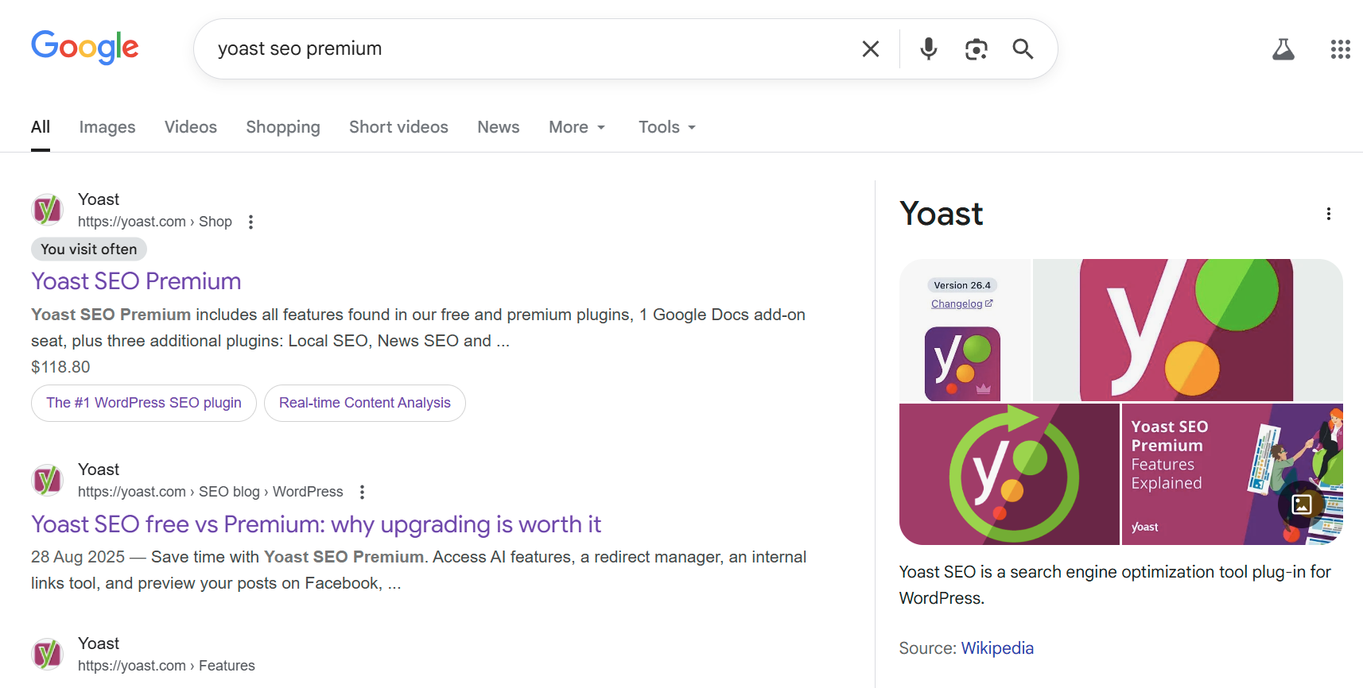Open the Google apps grid

1340,49
